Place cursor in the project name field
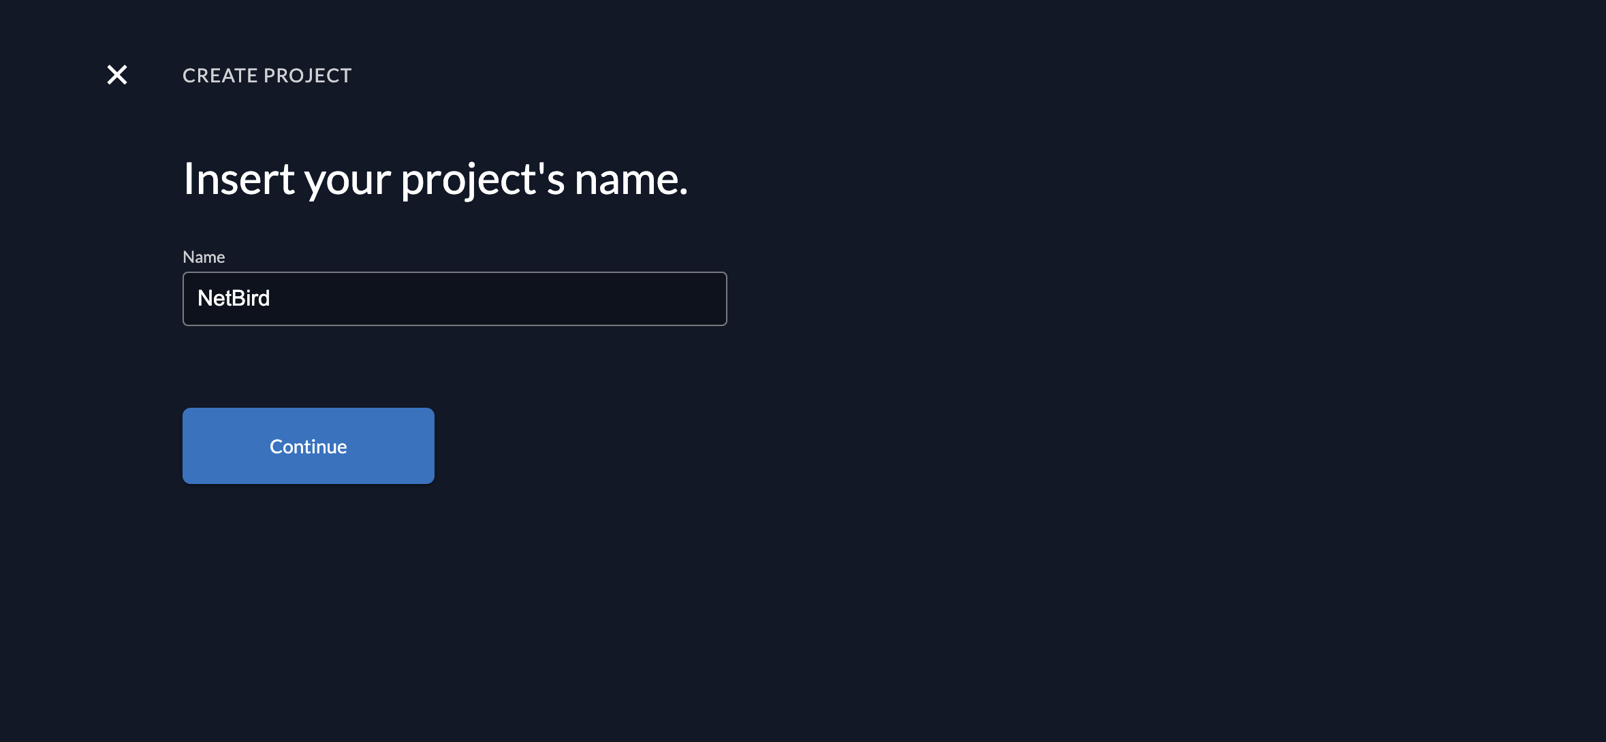Viewport: 1606px width, 742px height. pyautogui.click(x=454, y=299)
